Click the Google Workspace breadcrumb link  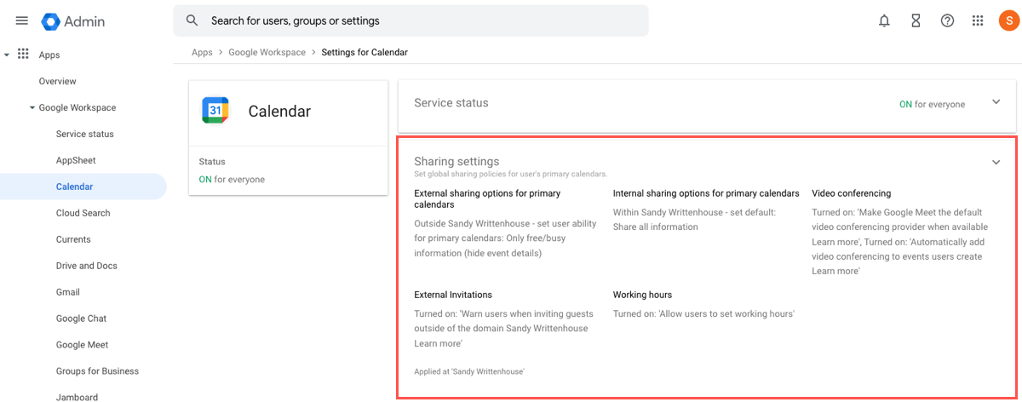(267, 52)
